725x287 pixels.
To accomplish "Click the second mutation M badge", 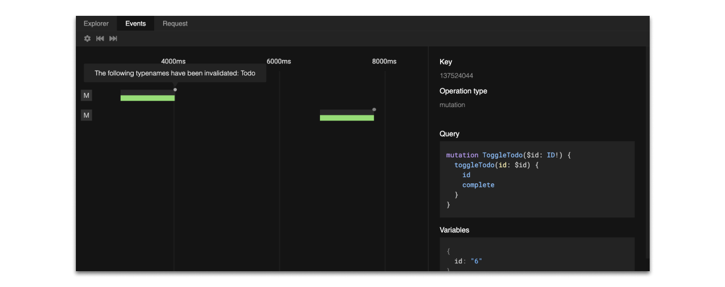I will pyautogui.click(x=87, y=115).
